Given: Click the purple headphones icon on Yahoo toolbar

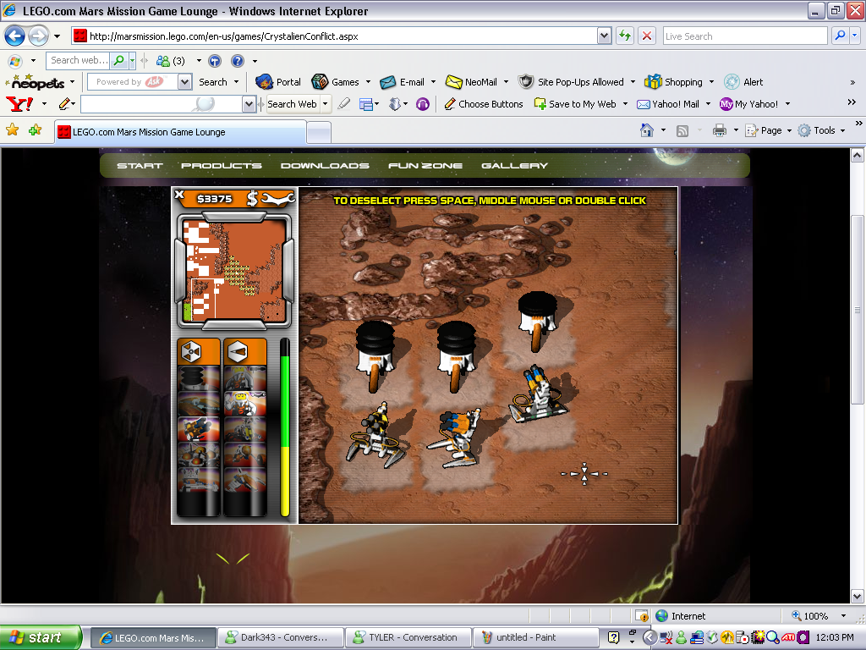Looking at the screenshot, I should coord(423,104).
